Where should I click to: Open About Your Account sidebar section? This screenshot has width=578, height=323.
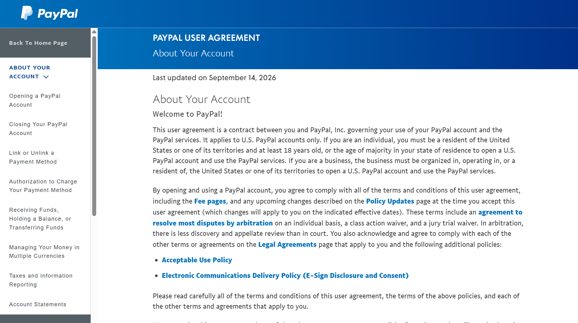[30, 72]
